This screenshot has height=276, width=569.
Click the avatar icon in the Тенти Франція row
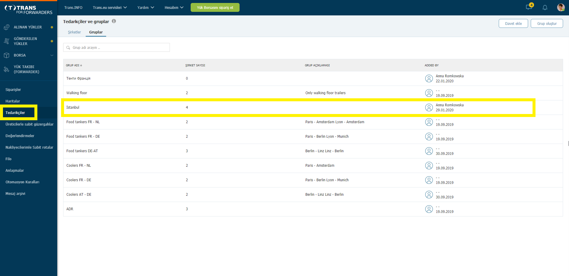point(429,78)
